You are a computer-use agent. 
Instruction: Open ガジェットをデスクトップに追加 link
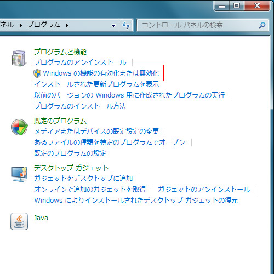pyautogui.click(x=83, y=179)
